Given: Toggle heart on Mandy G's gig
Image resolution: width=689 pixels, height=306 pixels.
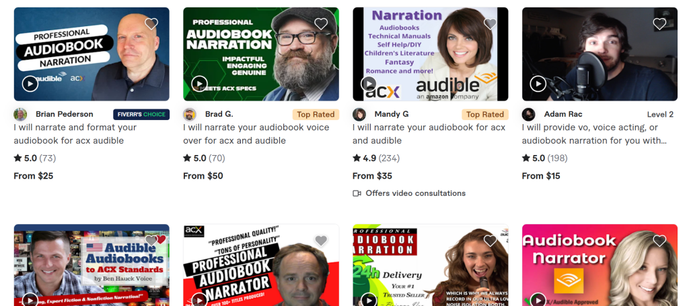Looking at the screenshot, I should [490, 23].
